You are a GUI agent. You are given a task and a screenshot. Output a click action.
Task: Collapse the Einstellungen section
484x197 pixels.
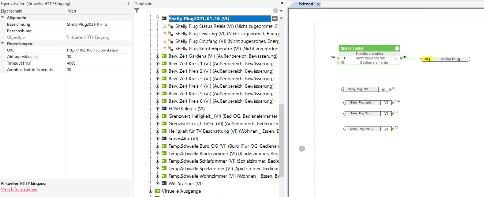pyautogui.click(x=2, y=44)
